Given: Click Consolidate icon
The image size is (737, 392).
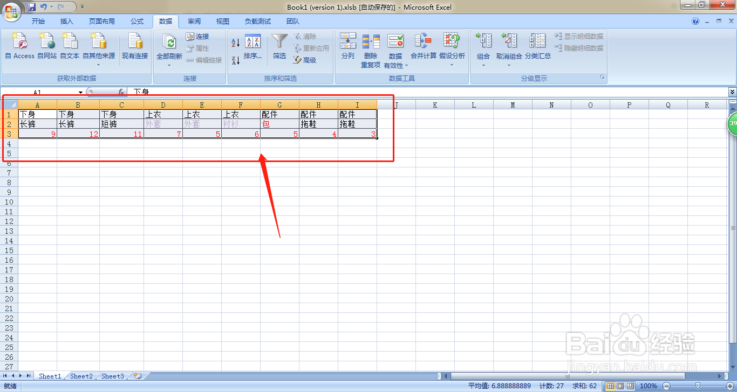Looking at the screenshot, I should pos(423,40).
